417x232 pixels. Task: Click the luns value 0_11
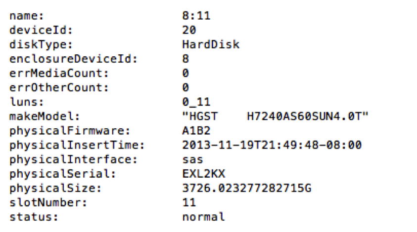tap(196, 102)
